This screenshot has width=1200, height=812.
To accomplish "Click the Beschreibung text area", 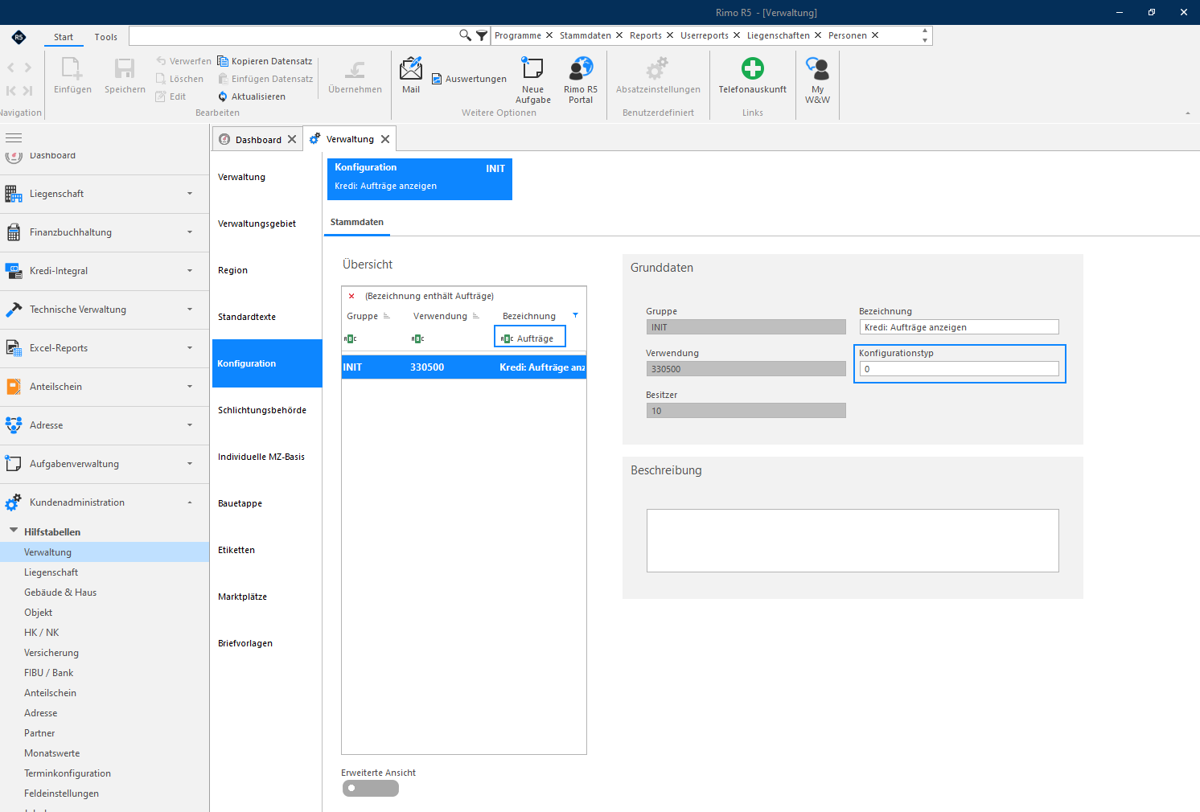I will (853, 540).
